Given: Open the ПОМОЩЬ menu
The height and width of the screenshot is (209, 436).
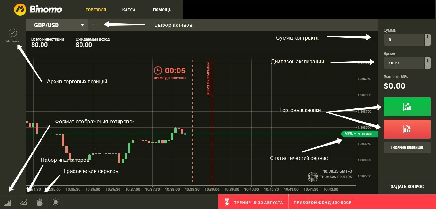Looking at the screenshot, I should 162,10.
